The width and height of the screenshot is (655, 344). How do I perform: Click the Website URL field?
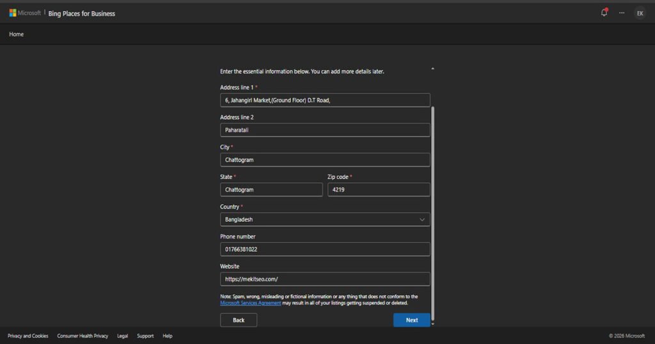tap(325, 279)
